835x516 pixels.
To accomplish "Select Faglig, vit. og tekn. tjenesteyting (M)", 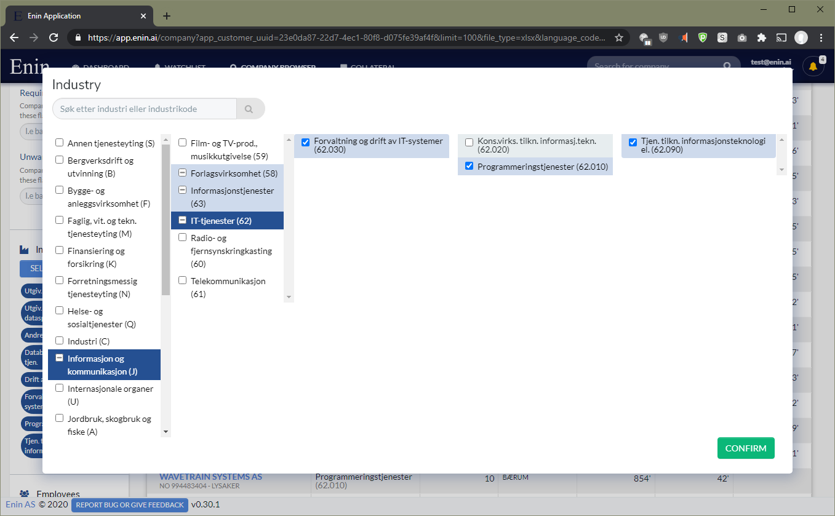I will [104, 227].
